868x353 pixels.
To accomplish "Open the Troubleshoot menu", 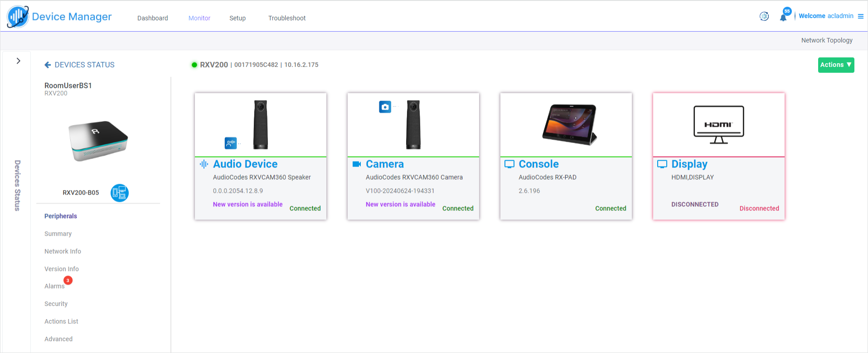I will pyautogui.click(x=286, y=18).
